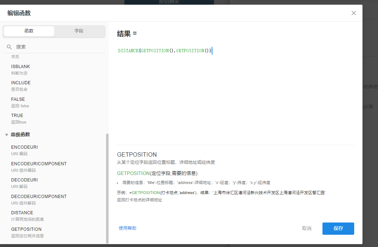This screenshot has height=247, width=378.
Task: Pick the DECODEURI function
Action: point(24,180)
